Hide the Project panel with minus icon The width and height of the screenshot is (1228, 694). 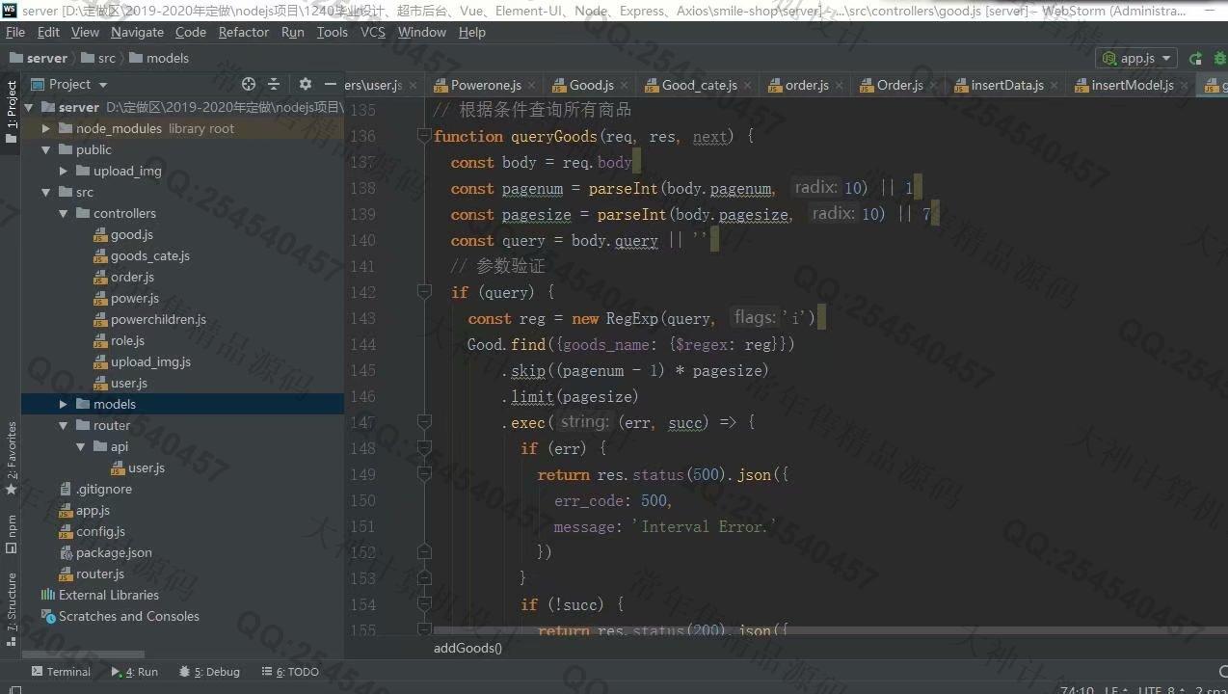click(331, 84)
